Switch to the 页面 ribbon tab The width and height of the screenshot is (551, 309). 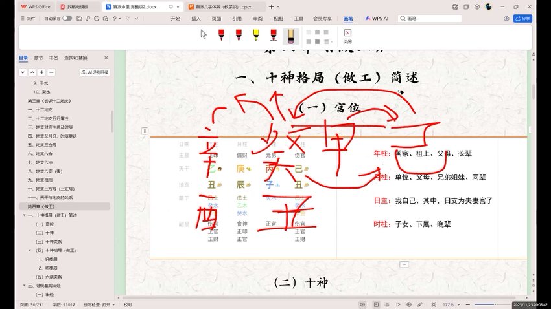coord(216,19)
